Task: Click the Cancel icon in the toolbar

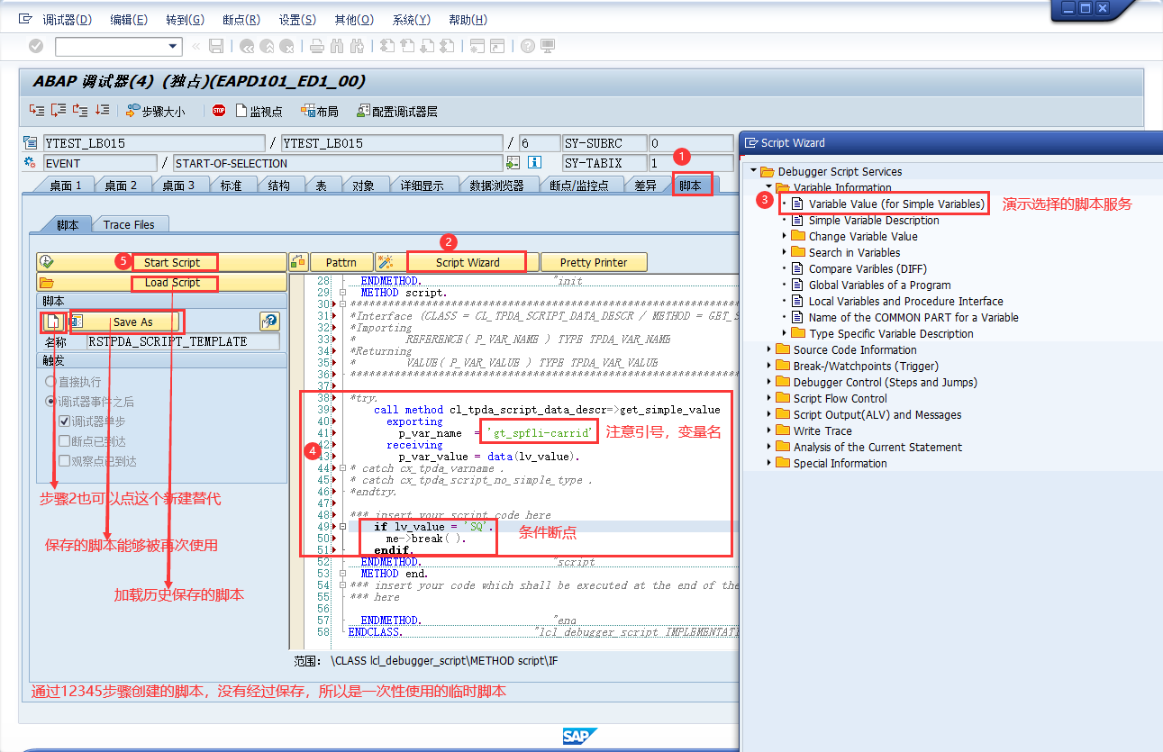Action: click(286, 46)
